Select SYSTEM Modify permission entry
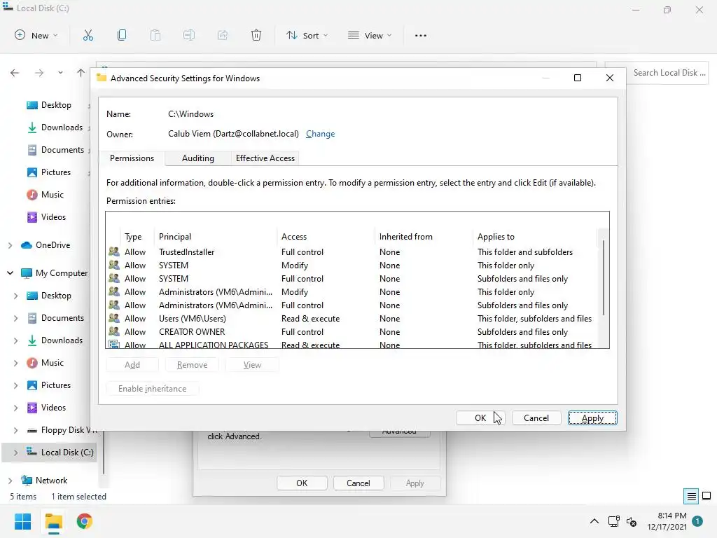The height and width of the screenshot is (538, 717). point(351,265)
